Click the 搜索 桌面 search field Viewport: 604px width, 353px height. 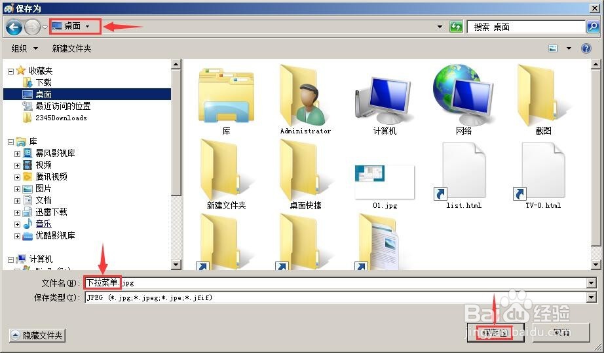(x=525, y=27)
